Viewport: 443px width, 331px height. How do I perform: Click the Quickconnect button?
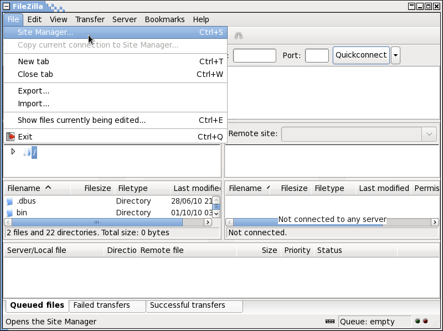[x=361, y=55]
